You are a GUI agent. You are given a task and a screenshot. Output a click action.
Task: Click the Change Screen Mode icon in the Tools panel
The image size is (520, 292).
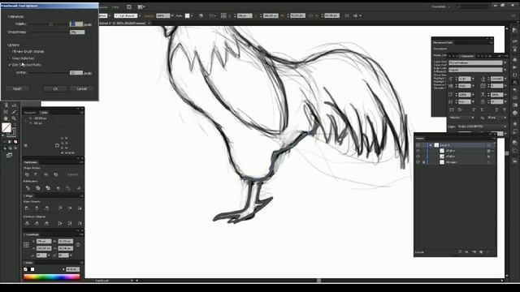point(9,155)
